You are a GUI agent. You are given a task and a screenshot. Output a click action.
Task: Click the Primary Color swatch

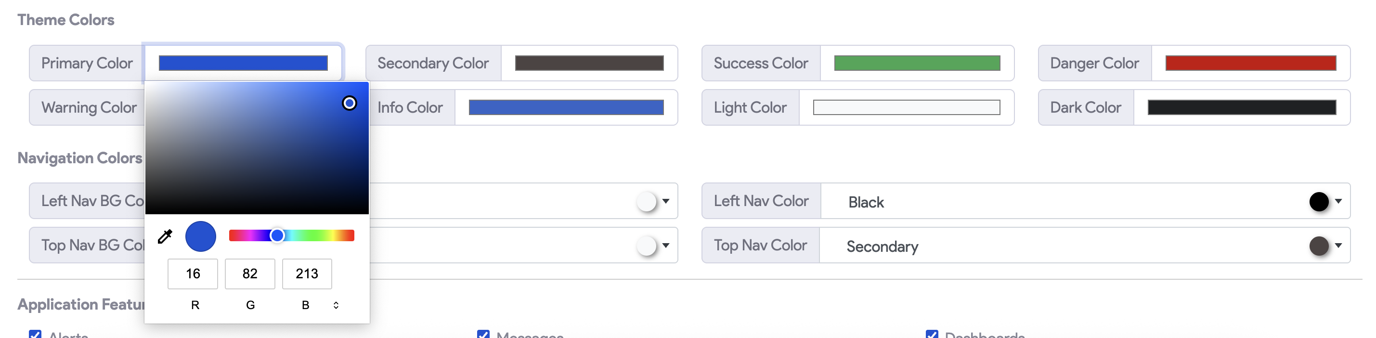243,63
